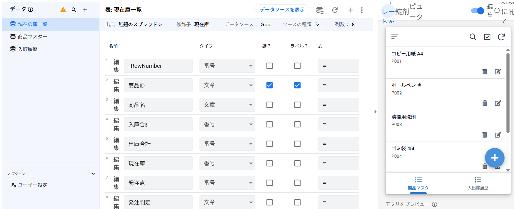Click the 発注点 column name field
Viewport: 514px width, 209px height.
(x=158, y=183)
